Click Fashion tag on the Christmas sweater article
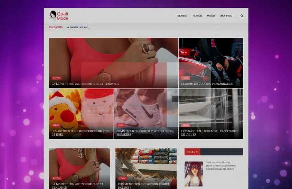This screenshot has height=189, width=292. pyautogui.click(x=56, y=125)
